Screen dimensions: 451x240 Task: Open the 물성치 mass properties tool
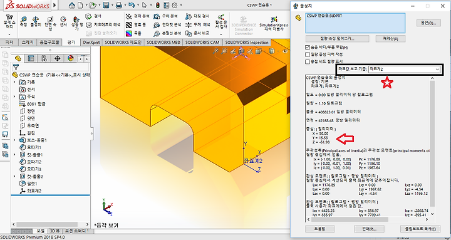pyautogui.click(x=35, y=22)
